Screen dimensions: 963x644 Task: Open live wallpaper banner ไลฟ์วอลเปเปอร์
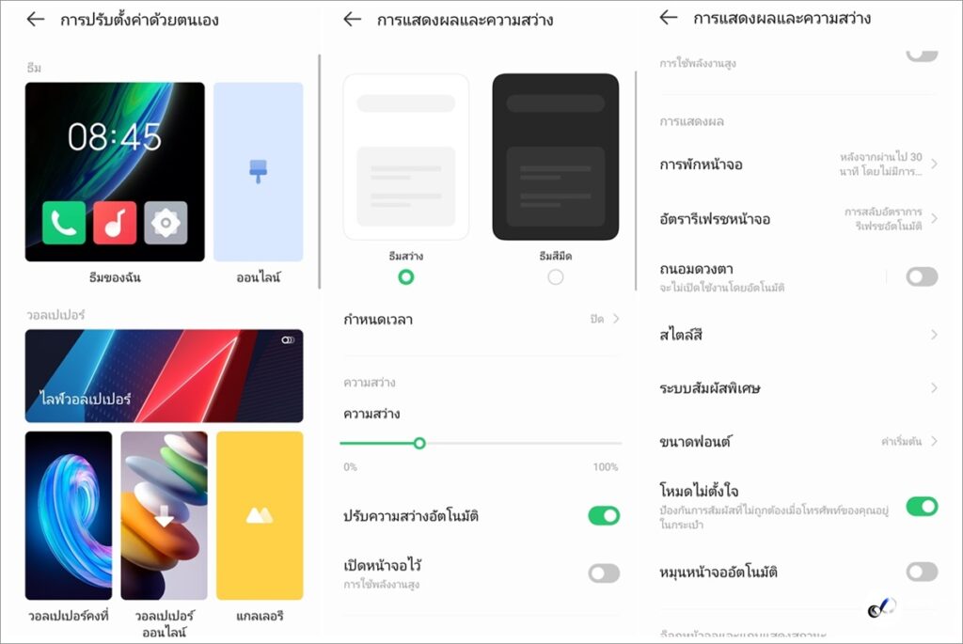(x=164, y=376)
